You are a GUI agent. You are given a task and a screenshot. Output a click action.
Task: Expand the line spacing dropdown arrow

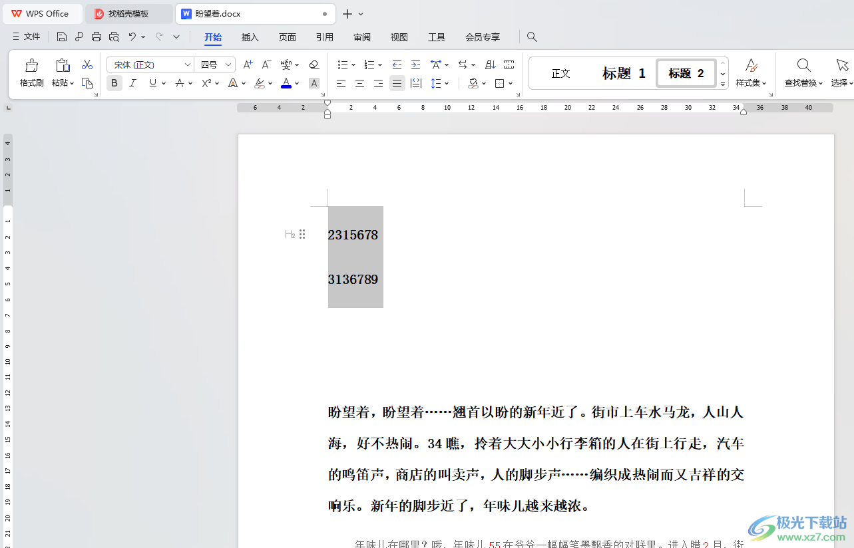[447, 83]
